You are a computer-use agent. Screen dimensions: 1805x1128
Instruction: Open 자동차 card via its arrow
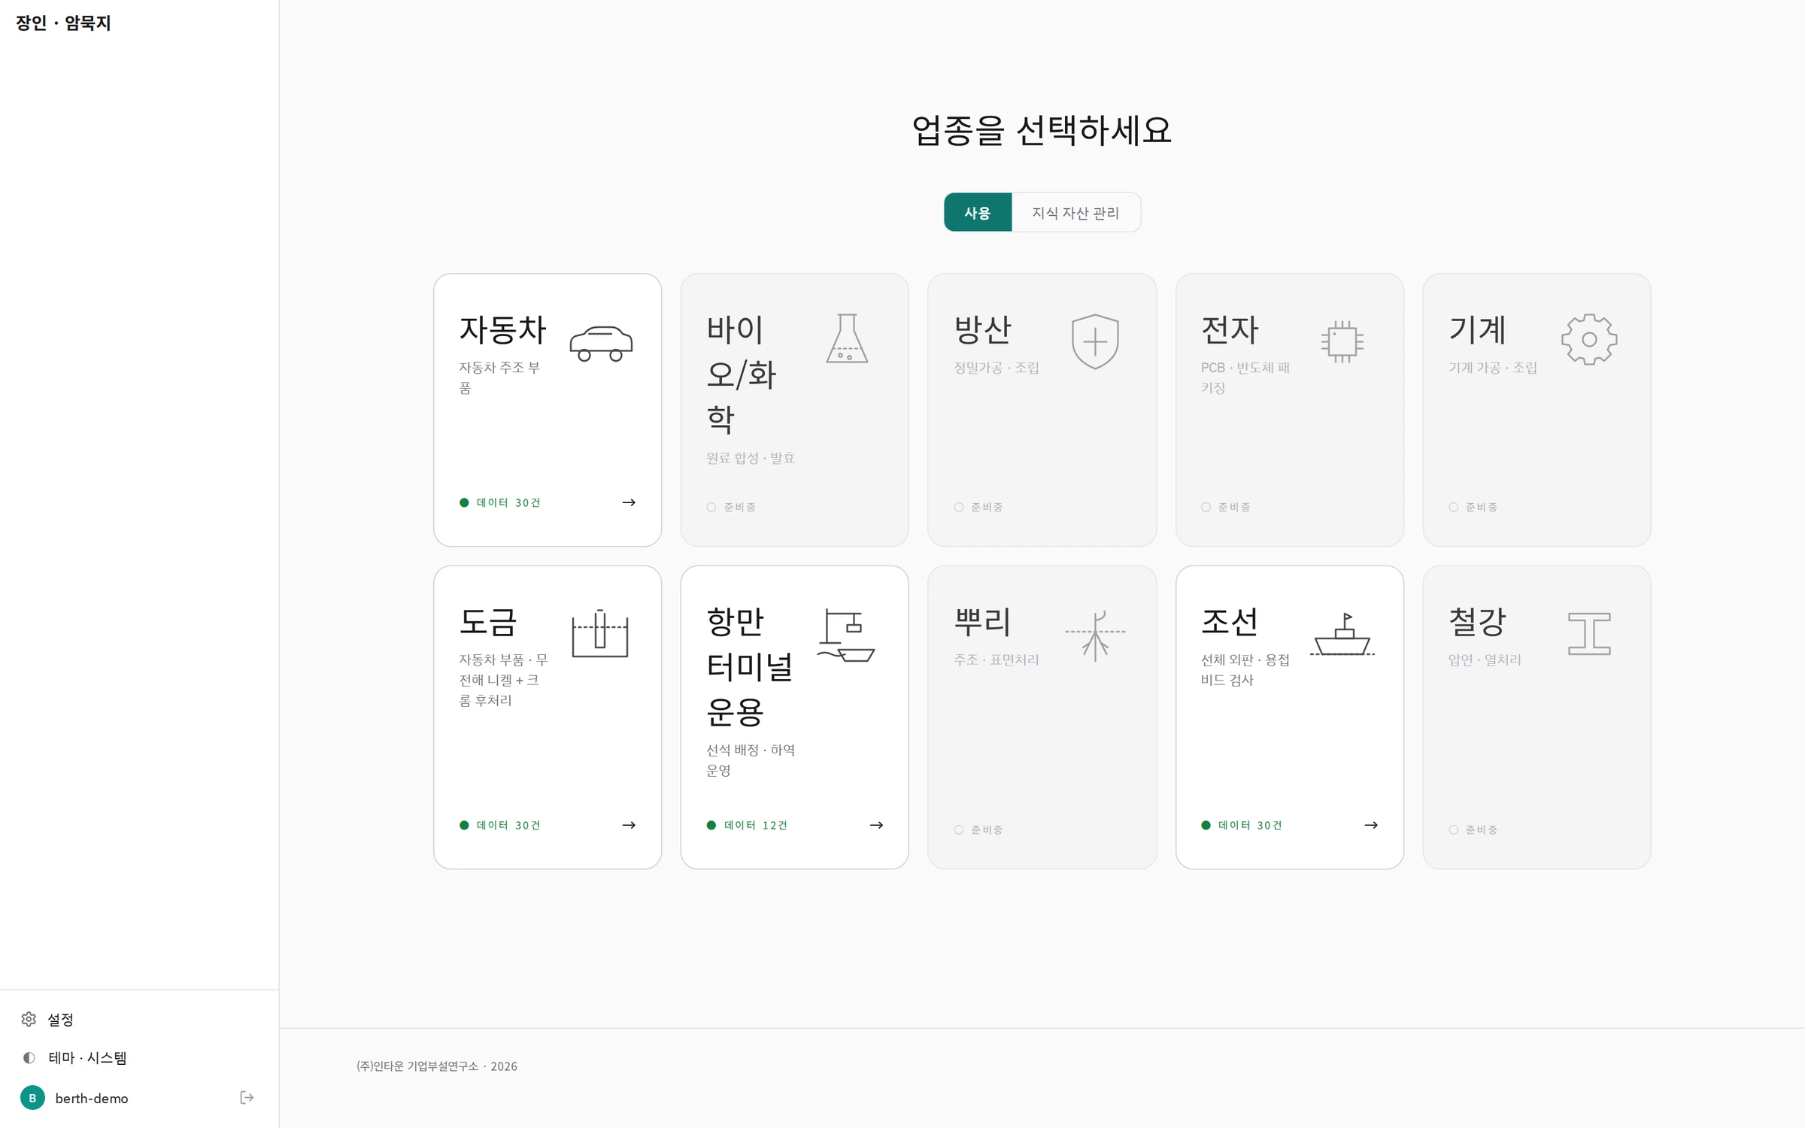tap(629, 502)
